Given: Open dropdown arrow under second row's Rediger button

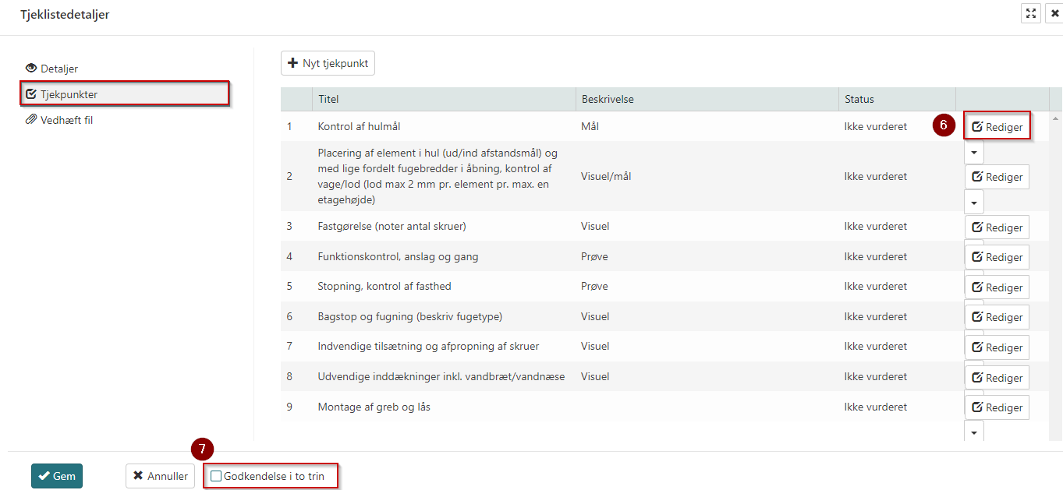Looking at the screenshot, I should (x=974, y=203).
